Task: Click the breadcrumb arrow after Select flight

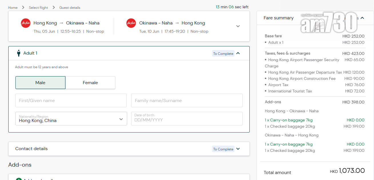Action: [x=54, y=7]
